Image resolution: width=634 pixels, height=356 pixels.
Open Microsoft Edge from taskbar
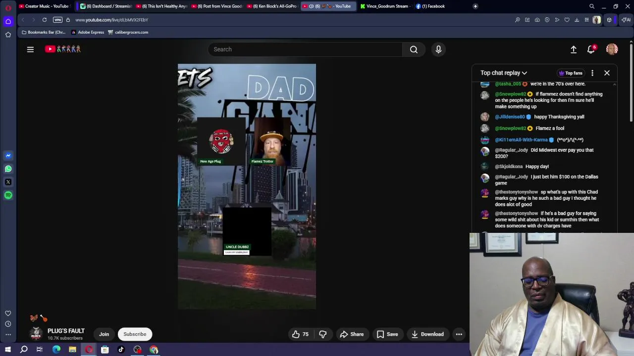(56, 350)
